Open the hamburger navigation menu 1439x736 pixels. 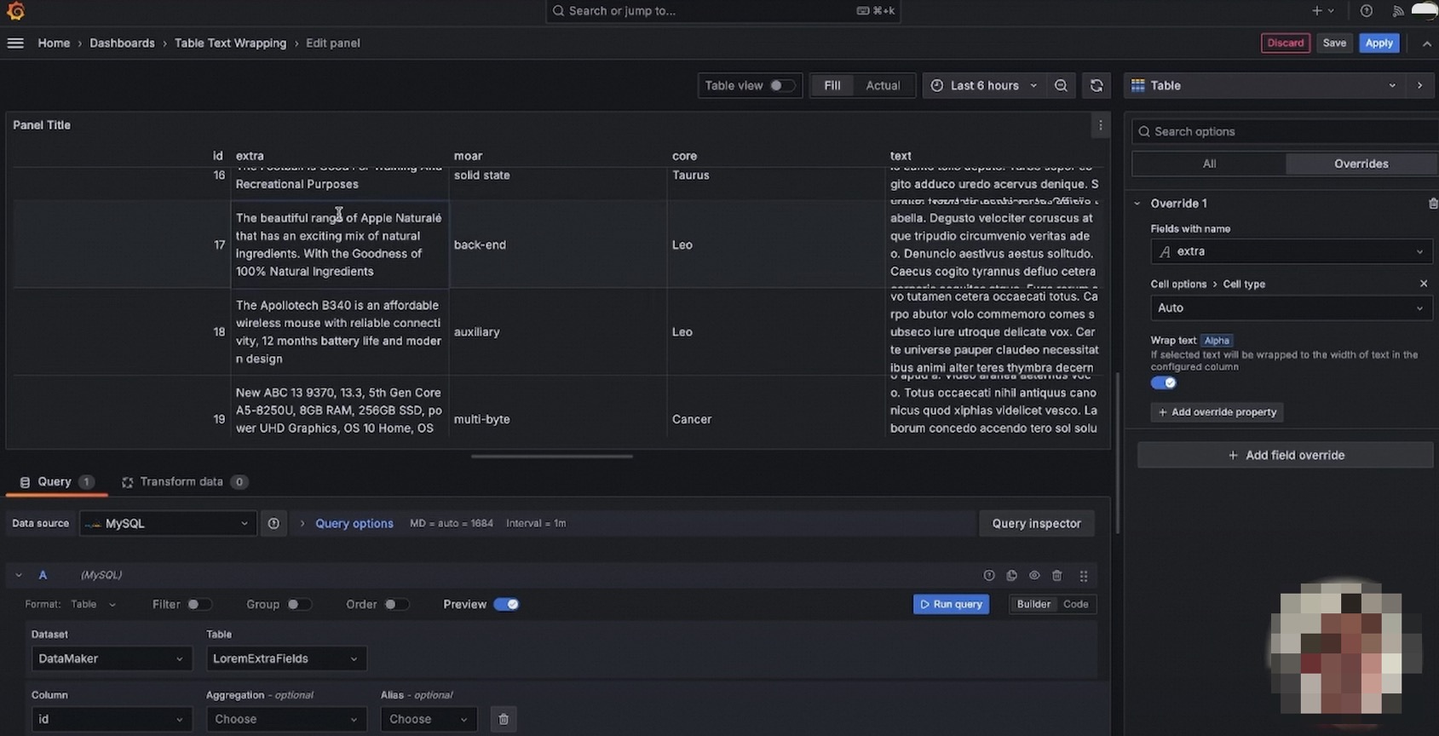(x=15, y=43)
